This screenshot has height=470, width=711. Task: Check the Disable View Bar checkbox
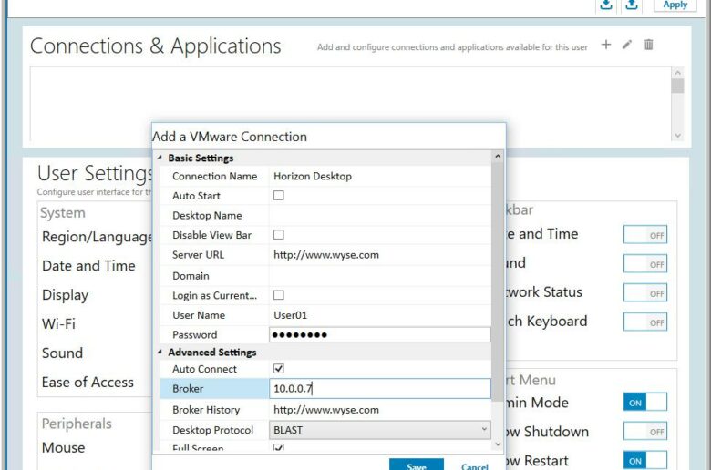279,235
